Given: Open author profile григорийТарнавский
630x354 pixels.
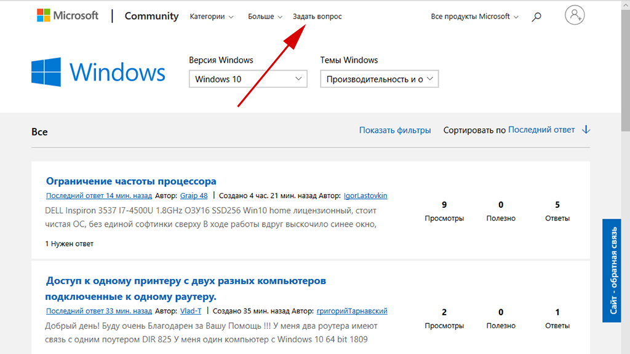Looking at the screenshot, I should point(352,310).
